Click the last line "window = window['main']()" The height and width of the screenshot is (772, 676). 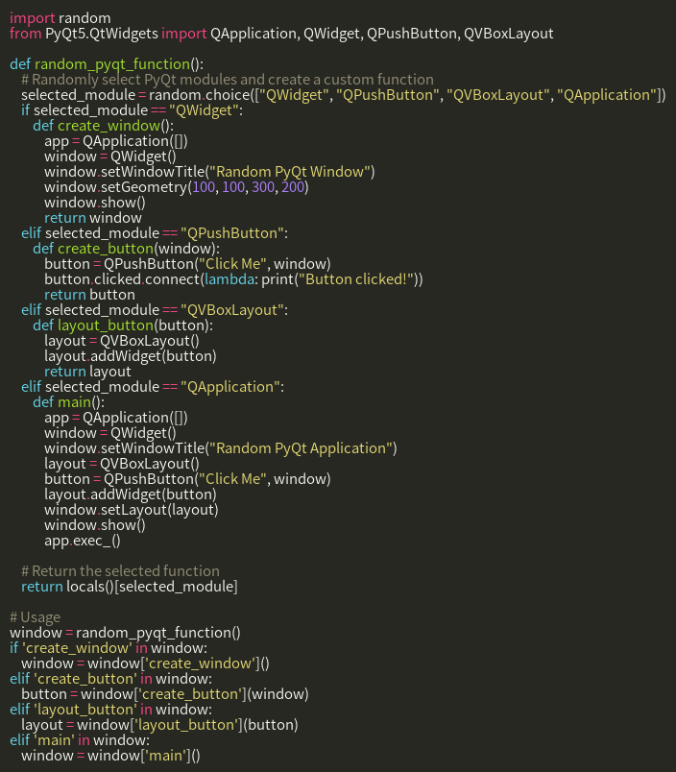[110, 756]
